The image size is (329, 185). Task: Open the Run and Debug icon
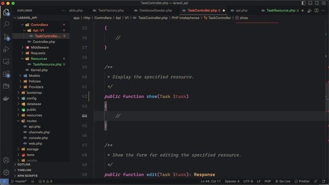tap(6, 49)
